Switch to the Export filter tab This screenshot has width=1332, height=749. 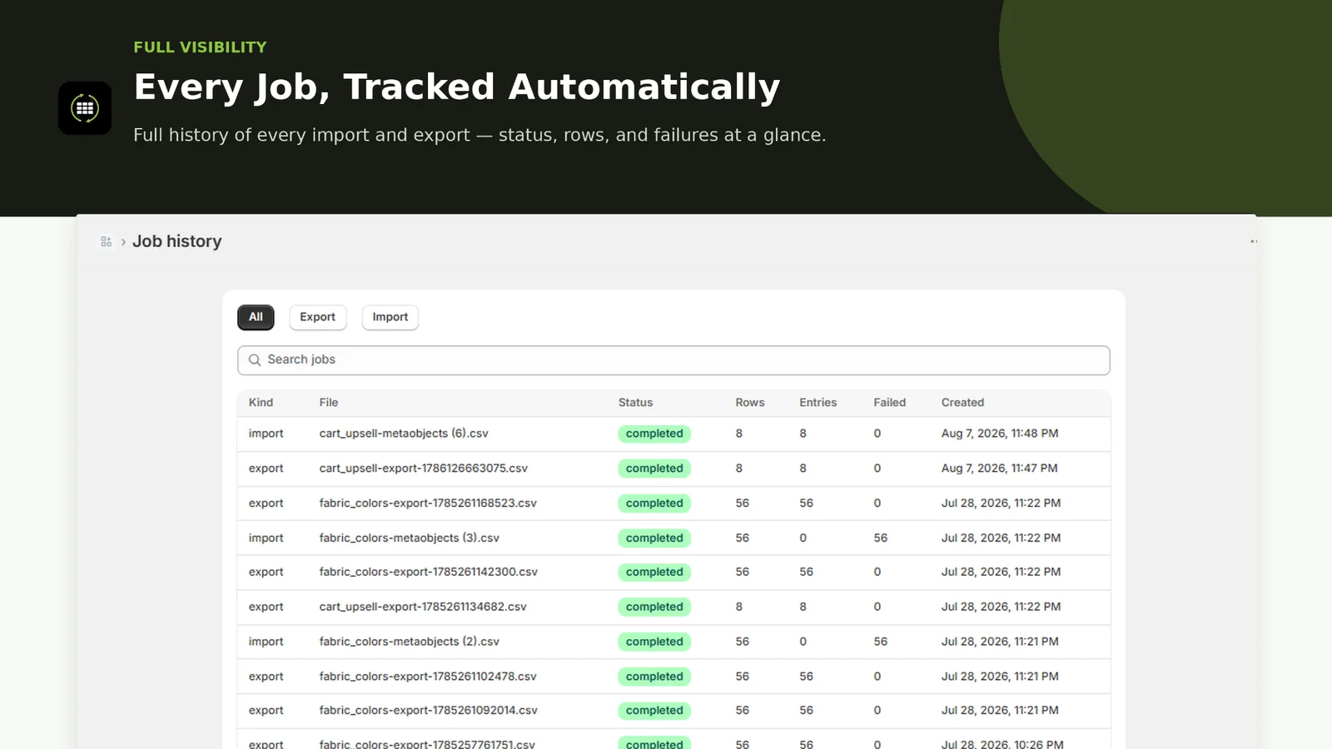317,317
